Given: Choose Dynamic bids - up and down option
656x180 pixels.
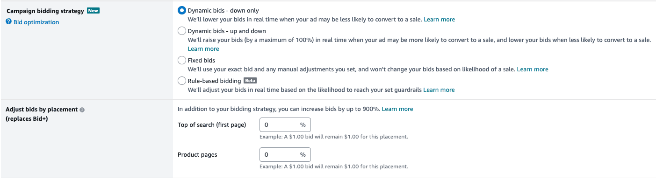Looking at the screenshot, I should click(x=182, y=31).
